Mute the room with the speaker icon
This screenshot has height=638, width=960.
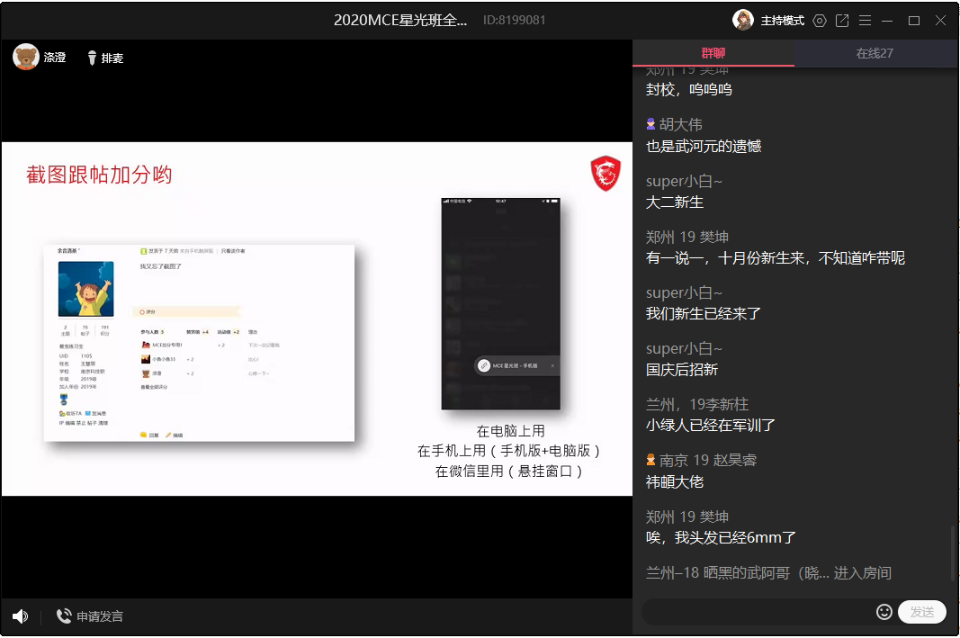click(20, 616)
